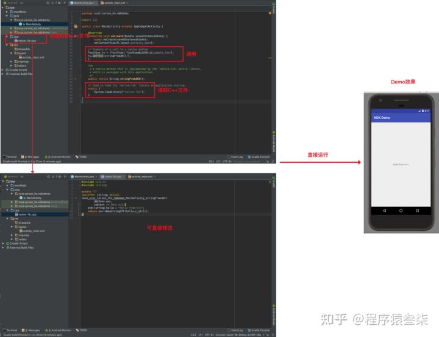439x337 pixels.
Task: Open the gear settings in top IDE project panel
Action: 59,3
